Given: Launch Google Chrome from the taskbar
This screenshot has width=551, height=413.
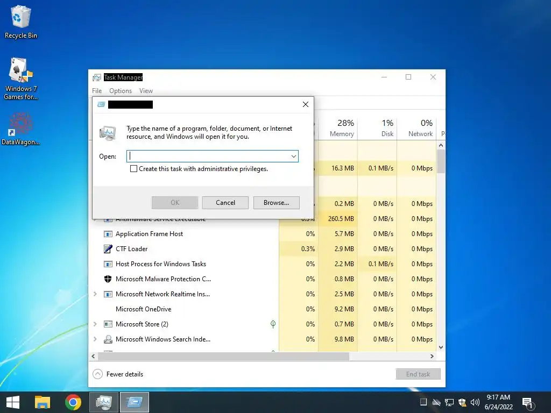Looking at the screenshot, I should coord(73,402).
